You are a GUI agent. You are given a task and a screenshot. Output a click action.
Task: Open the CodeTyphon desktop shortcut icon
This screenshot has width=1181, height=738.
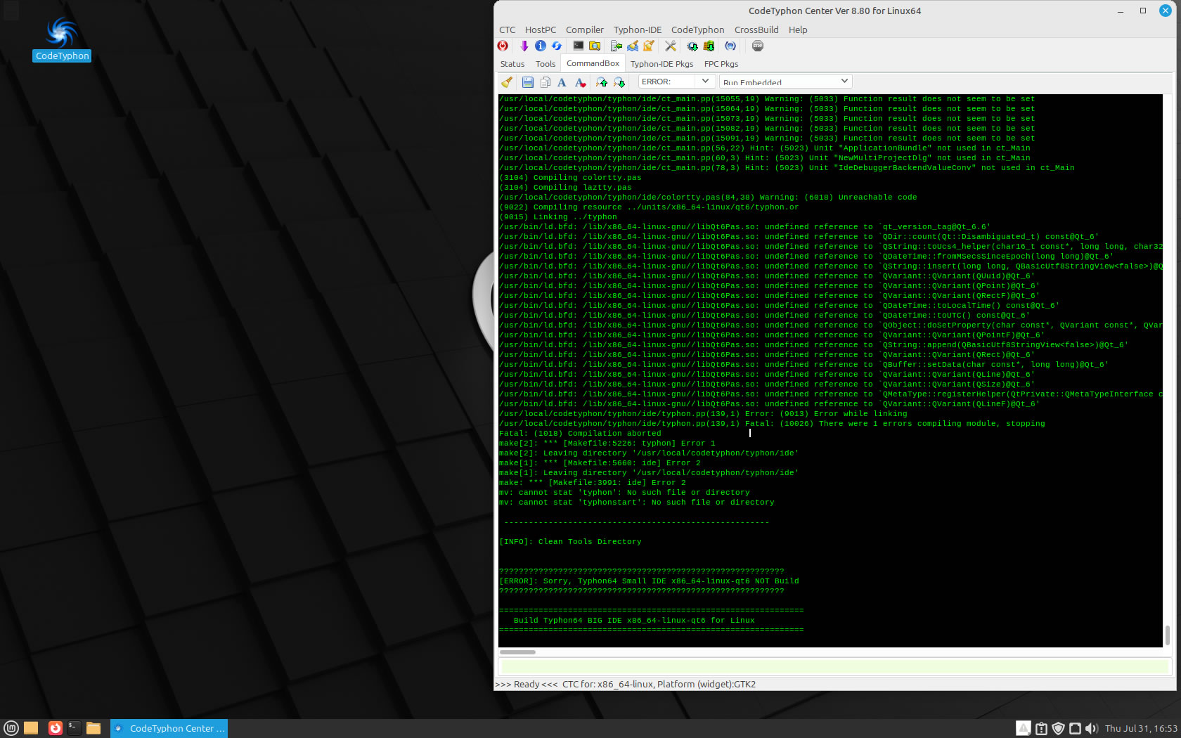pos(62,39)
